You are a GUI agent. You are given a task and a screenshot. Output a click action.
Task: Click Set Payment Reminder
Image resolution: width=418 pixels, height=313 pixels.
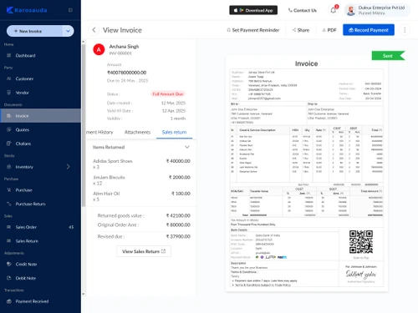(x=253, y=30)
